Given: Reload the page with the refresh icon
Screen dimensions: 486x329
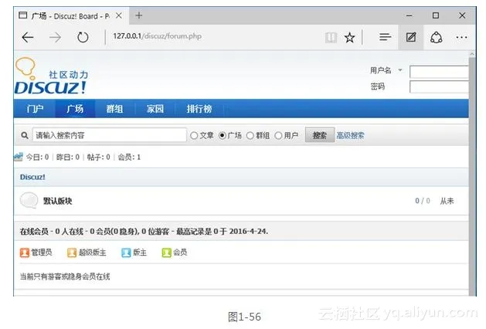Looking at the screenshot, I should pos(83,38).
